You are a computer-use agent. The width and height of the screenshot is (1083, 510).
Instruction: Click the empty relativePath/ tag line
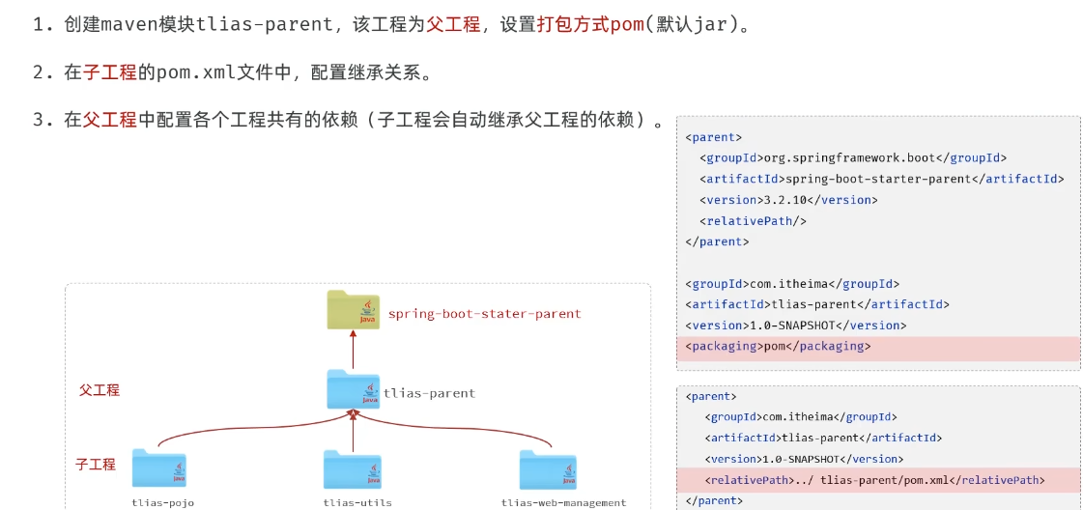tap(753, 221)
